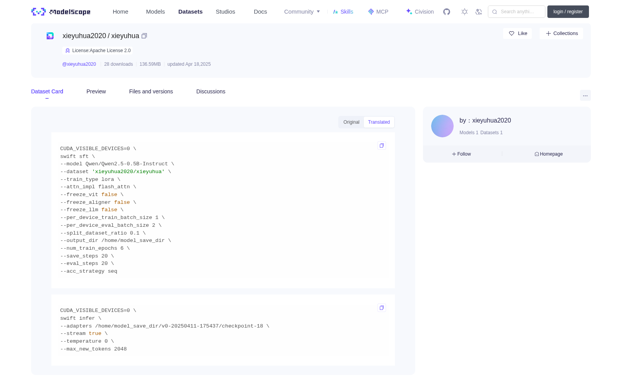622x389 pixels.
Task: Click the "--model Qwen/Qwen2.5-0.5B-Instruct" line
Action: tap(117, 164)
